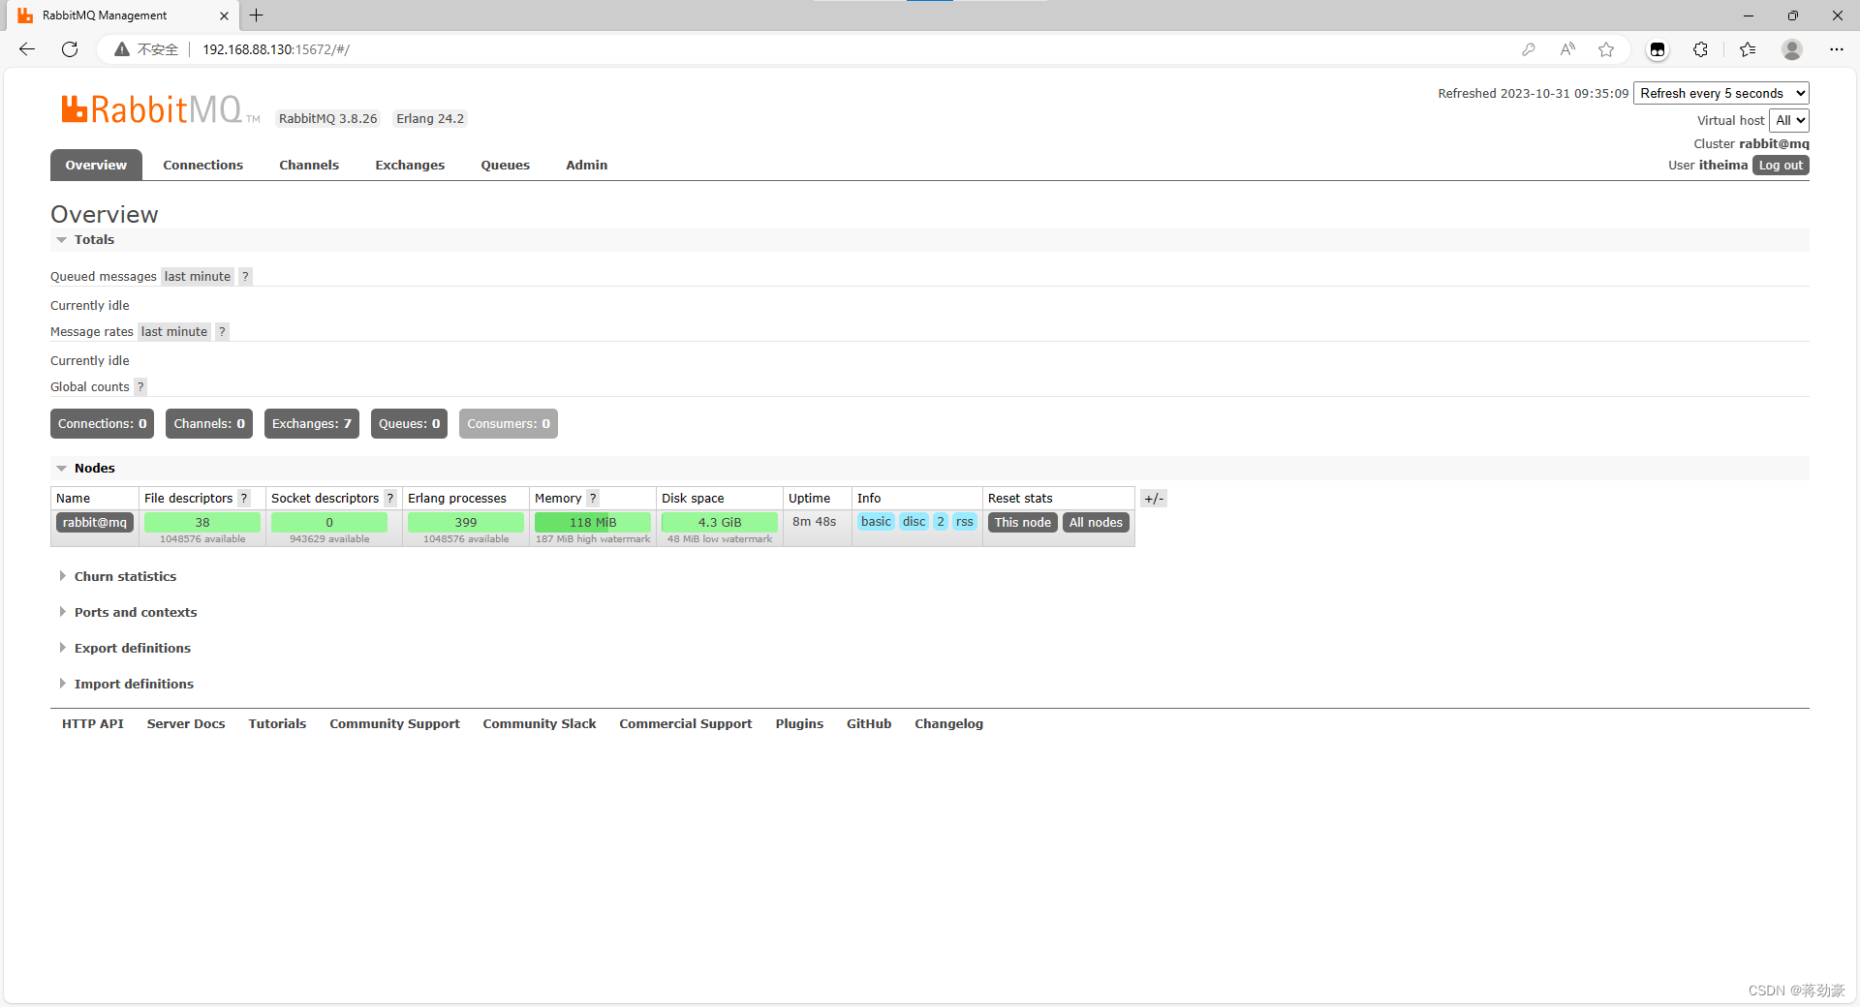1860x1007 pixels.
Task: Toggle node columns with +/- button
Action: click(x=1154, y=499)
